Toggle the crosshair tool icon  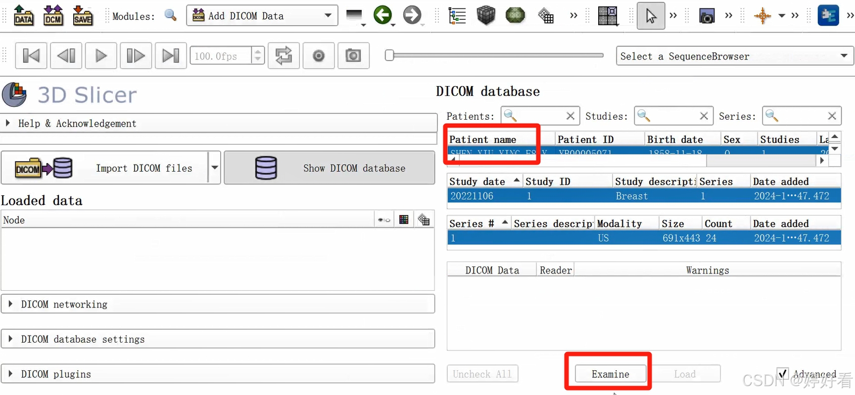(762, 16)
